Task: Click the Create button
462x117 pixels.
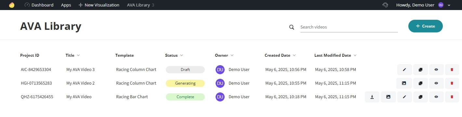Action: pyautogui.click(x=425, y=26)
